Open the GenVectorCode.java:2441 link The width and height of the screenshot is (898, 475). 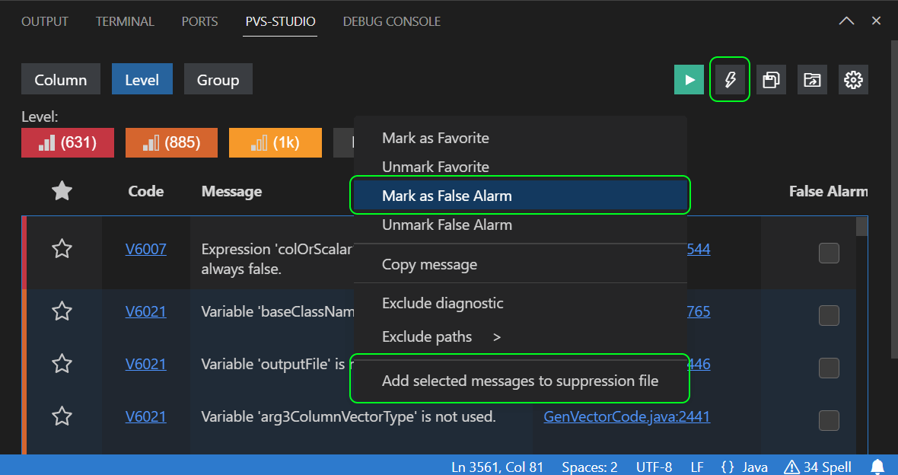[x=626, y=416]
